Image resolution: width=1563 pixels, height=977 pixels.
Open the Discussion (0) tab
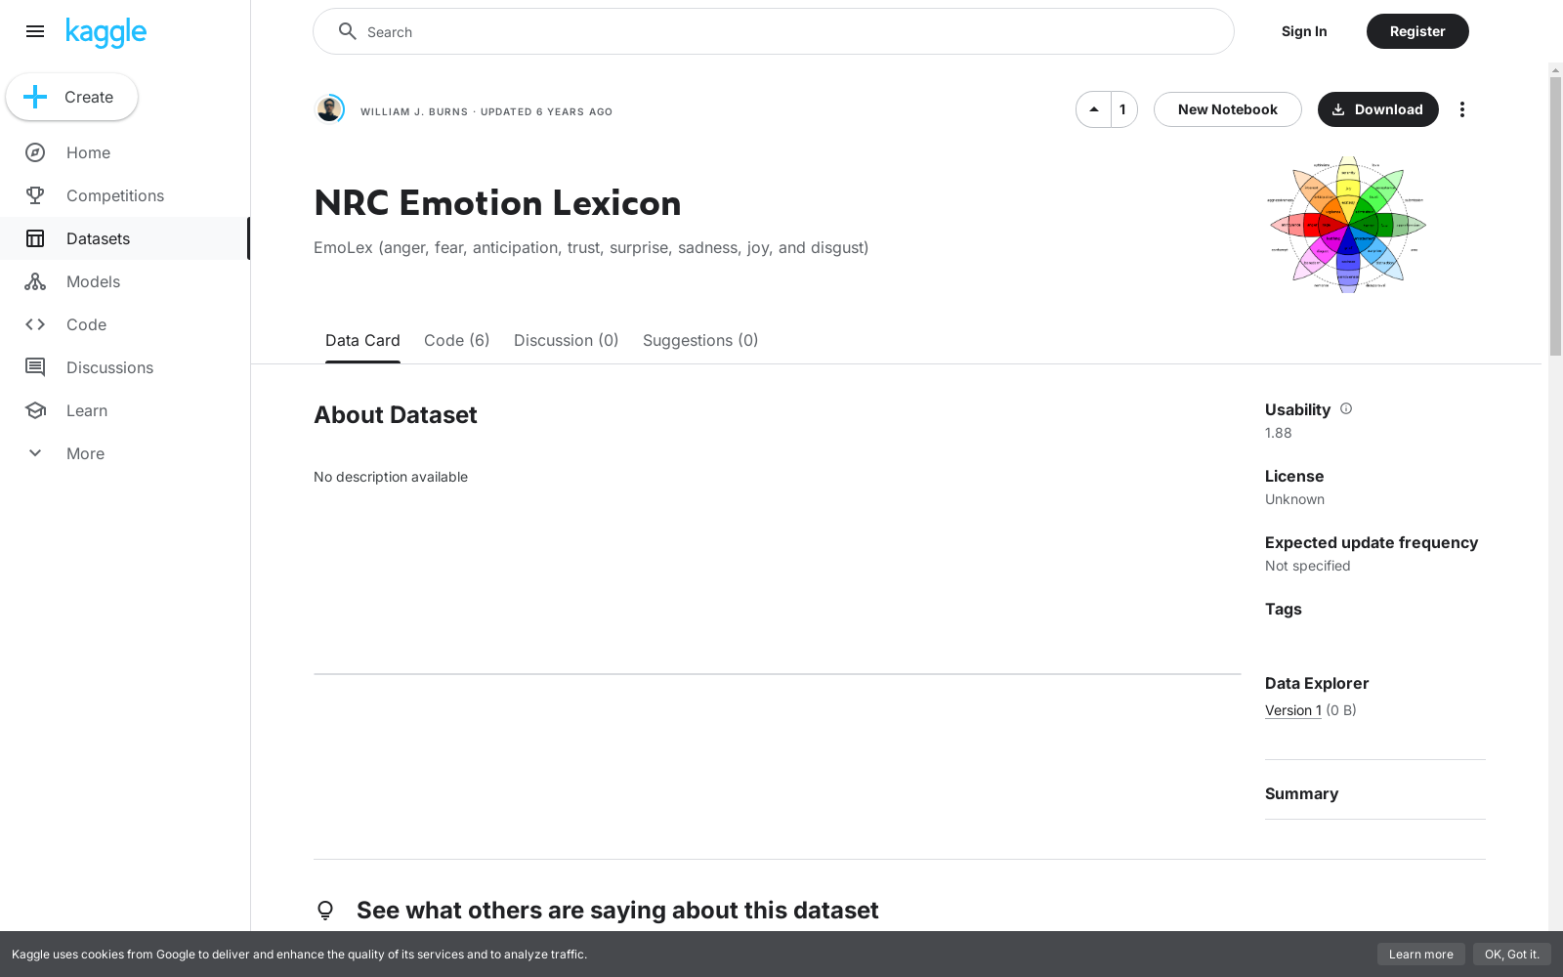coord(567,340)
